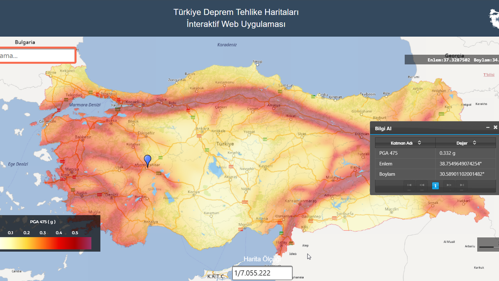Click the sort arrows on the Katman Adı column

click(x=419, y=143)
